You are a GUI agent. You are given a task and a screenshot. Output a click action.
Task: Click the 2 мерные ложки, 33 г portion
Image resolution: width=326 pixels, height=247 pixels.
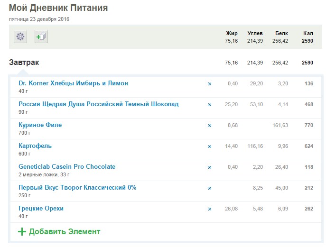(44, 174)
